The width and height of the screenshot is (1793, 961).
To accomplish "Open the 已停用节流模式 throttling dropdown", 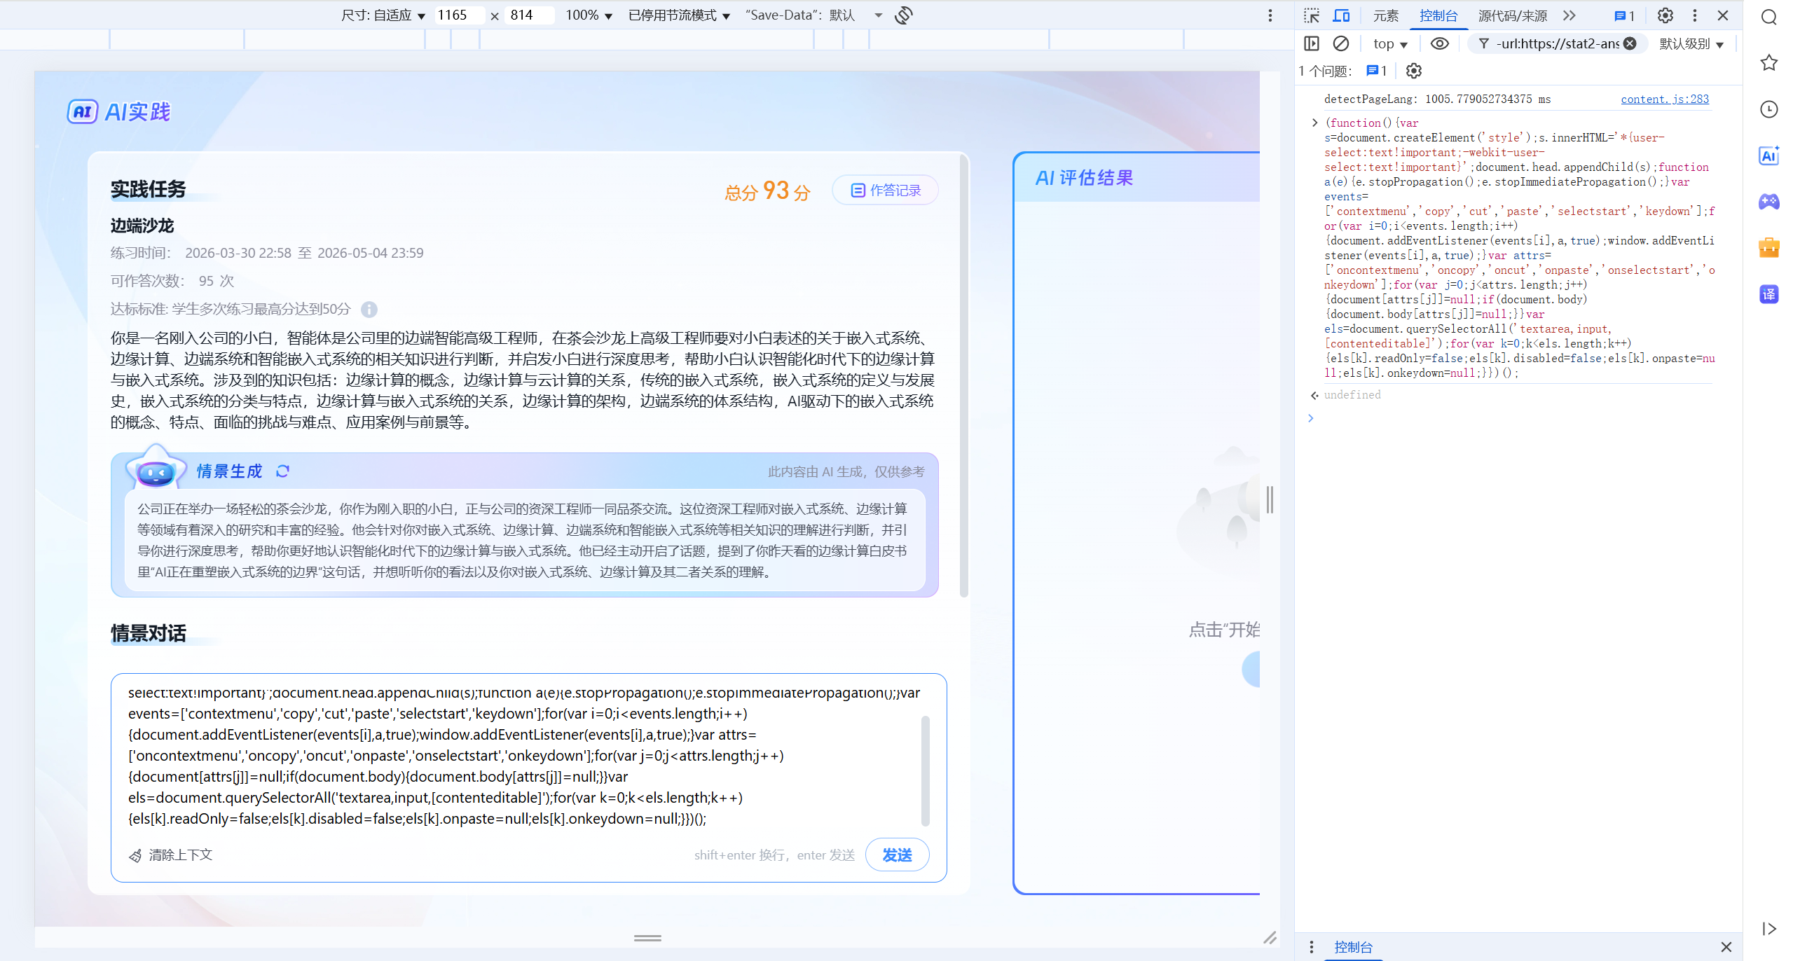I will point(678,15).
